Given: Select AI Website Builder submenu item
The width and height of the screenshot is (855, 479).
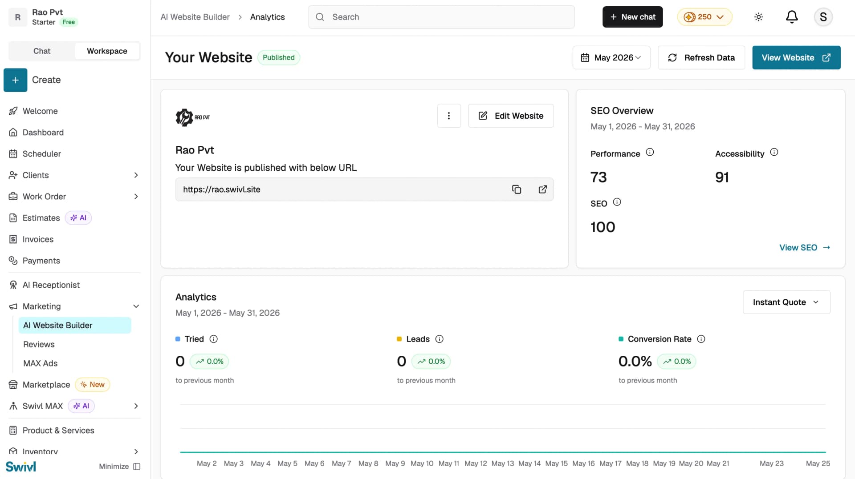Looking at the screenshot, I should (x=75, y=326).
